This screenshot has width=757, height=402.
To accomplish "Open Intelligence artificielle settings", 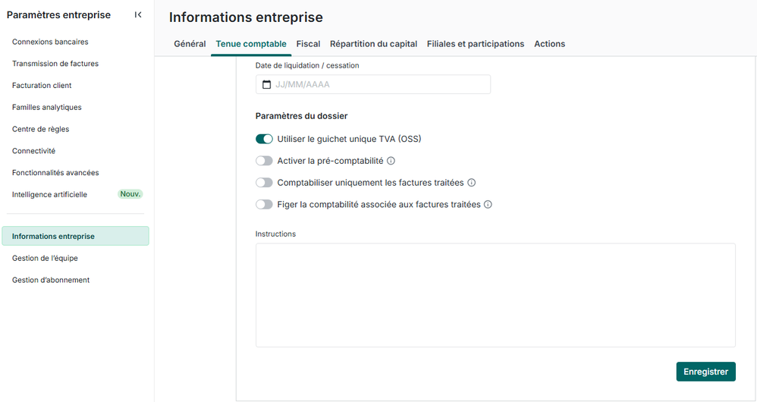I will pos(49,195).
